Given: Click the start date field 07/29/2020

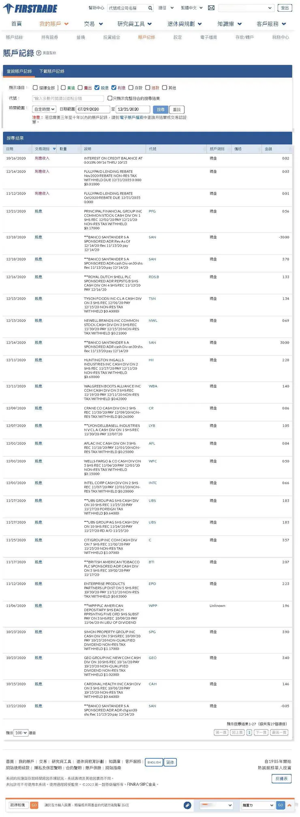Looking at the screenshot, I should 93,109.
